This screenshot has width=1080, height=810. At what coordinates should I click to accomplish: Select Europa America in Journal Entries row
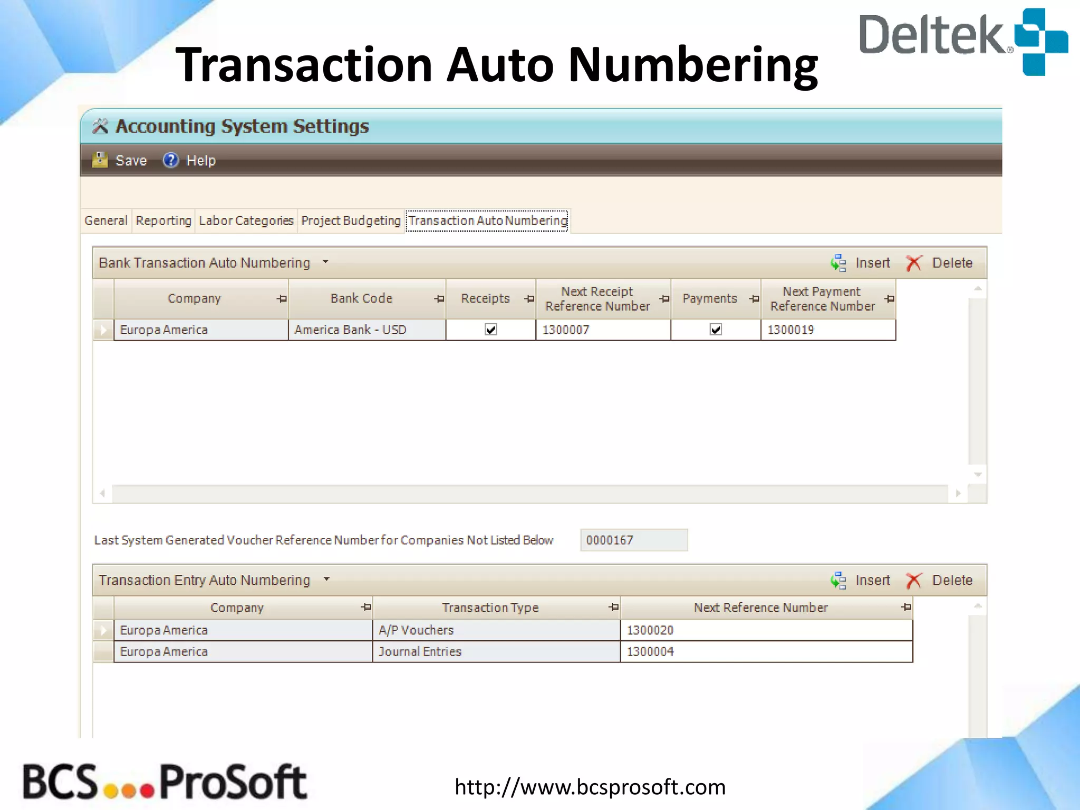tap(243, 652)
